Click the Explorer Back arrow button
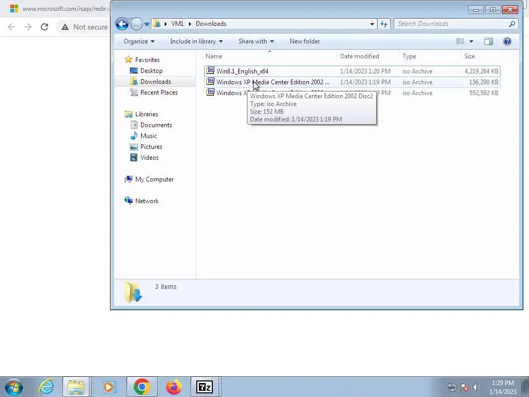This screenshot has width=529, height=397. coord(122,24)
